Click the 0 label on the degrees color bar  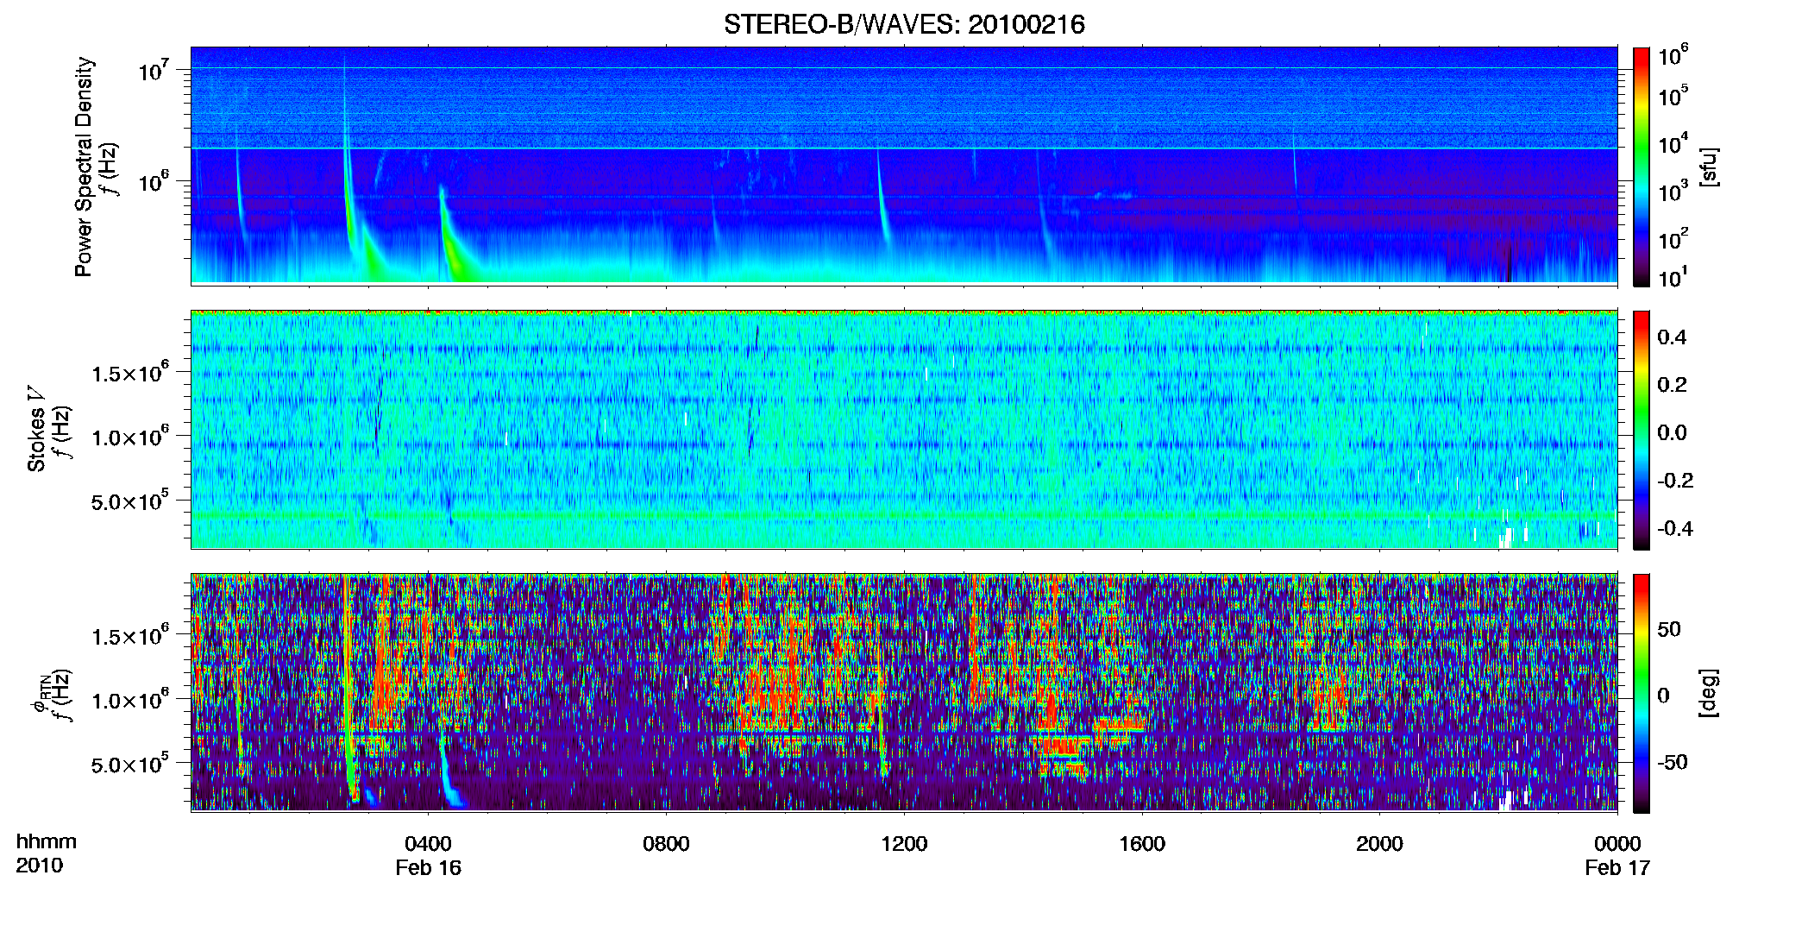pos(1663,696)
